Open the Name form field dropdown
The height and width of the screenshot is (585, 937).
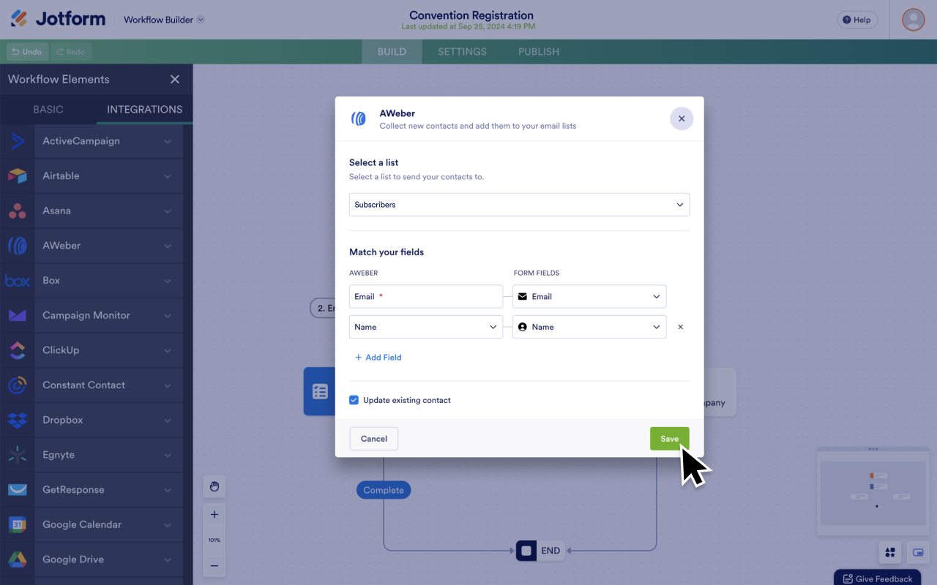coord(589,327)
